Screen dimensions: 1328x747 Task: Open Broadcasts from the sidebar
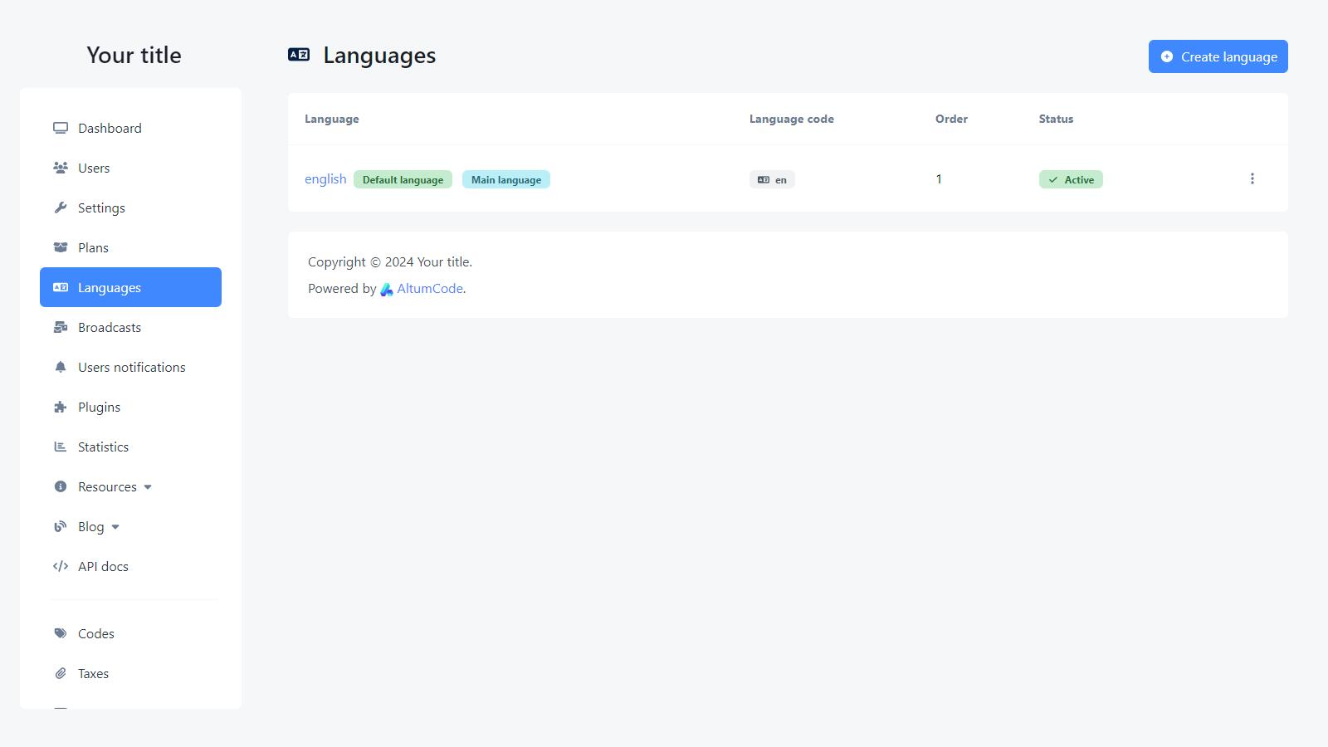(x=109, y=328)
